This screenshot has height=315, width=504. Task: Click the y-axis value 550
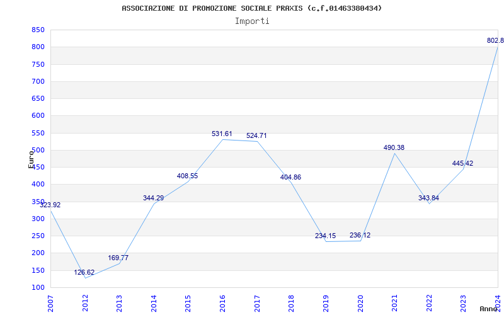pos(38,133)
